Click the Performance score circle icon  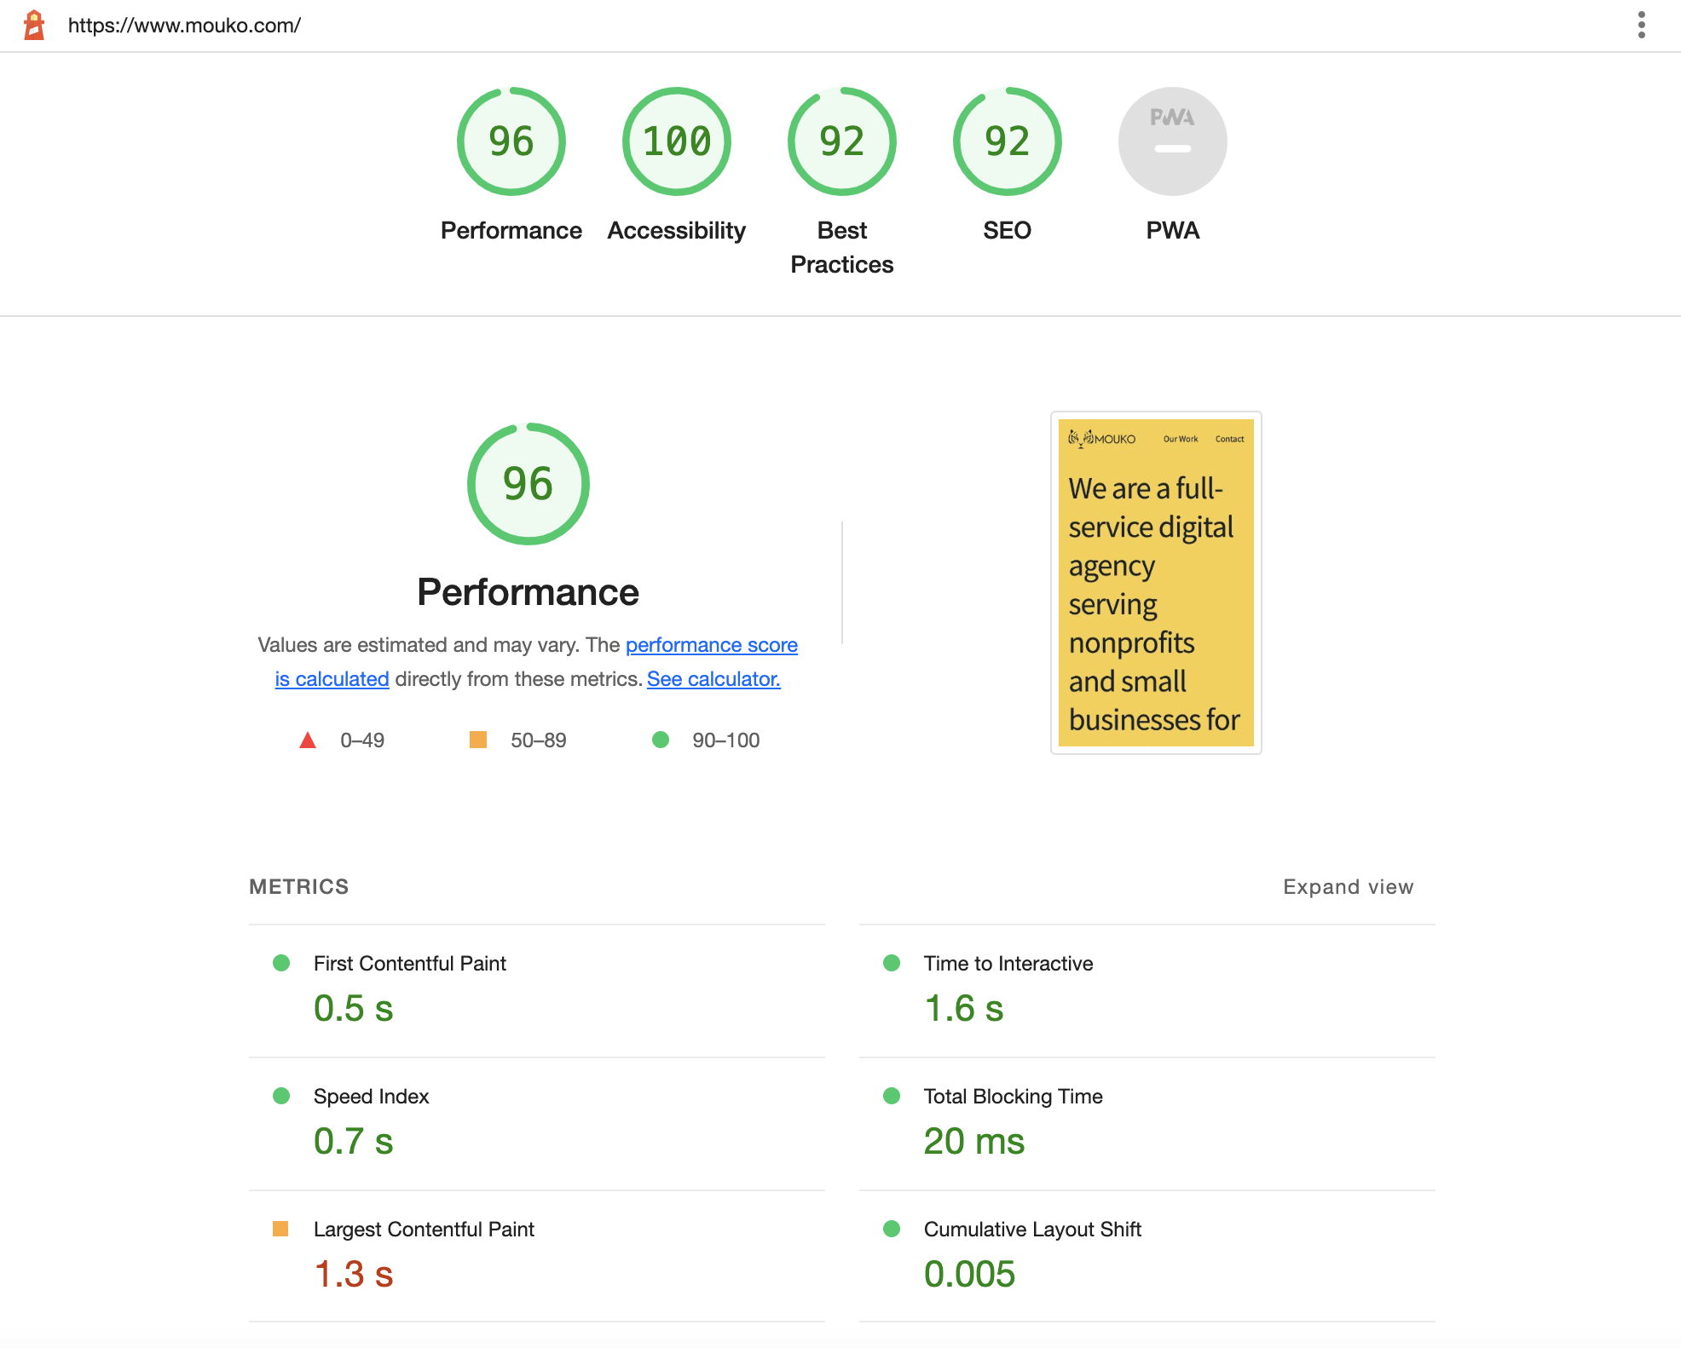[511, 141]
